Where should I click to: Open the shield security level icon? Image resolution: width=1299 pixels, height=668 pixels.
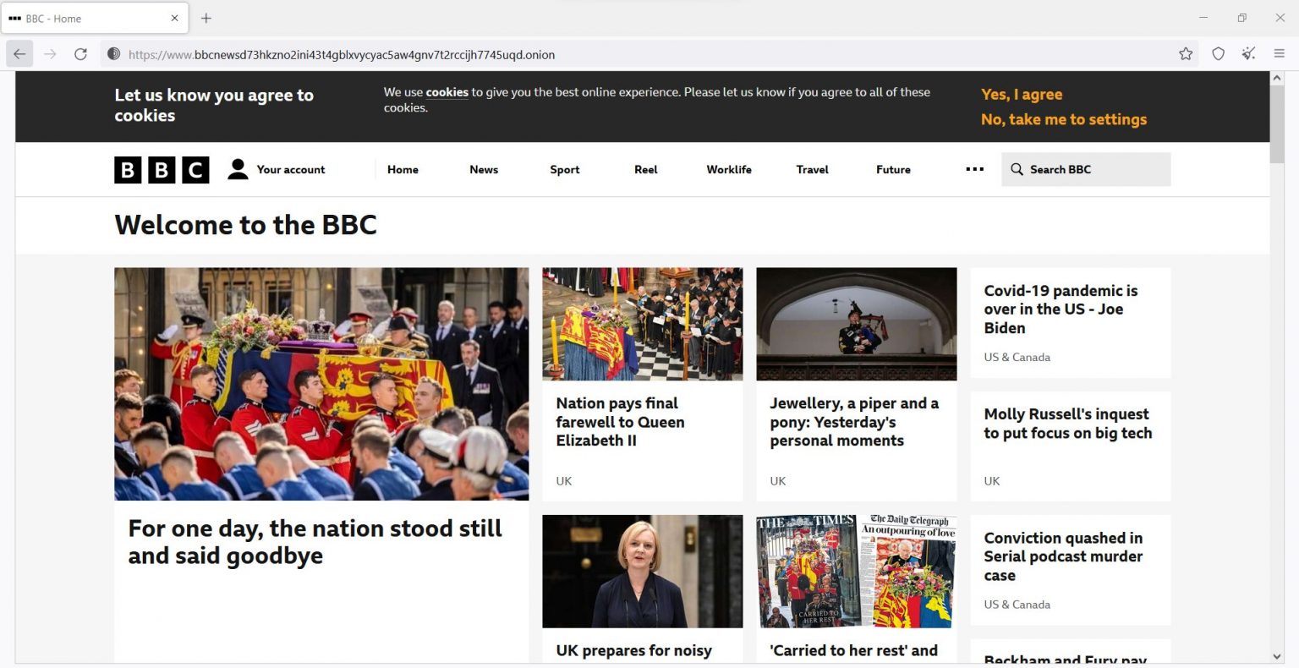coord(1218,54)
